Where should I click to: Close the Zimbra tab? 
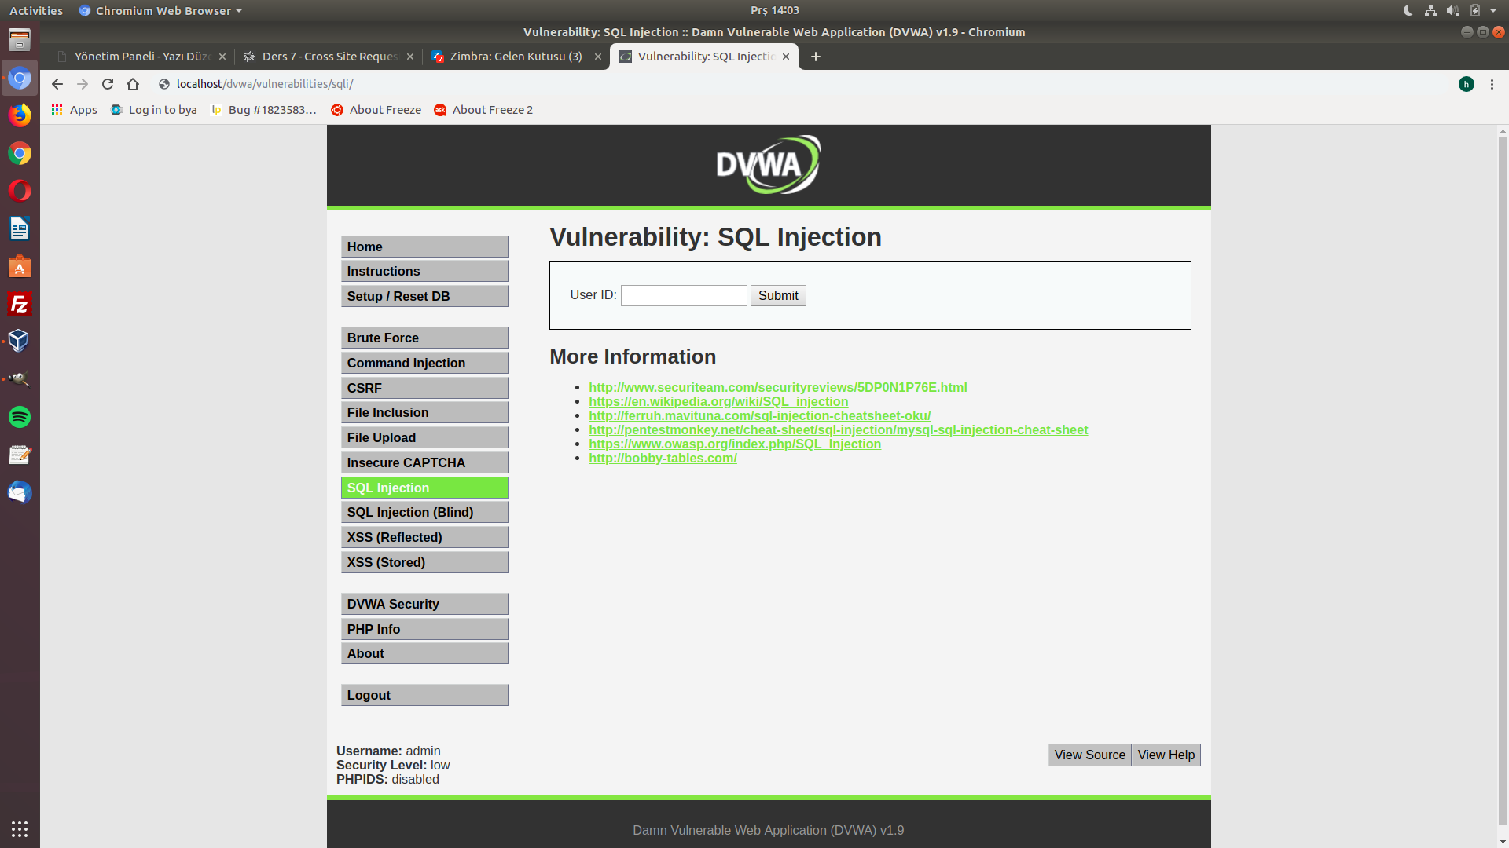[x=598, y=57]
